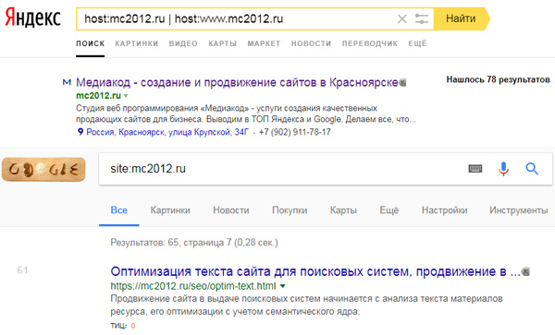Click the result number 61 label

(x=22, y=270)
